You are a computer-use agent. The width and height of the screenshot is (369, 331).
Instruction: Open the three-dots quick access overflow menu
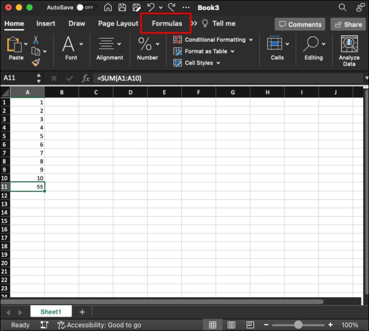tap(186, 7)
